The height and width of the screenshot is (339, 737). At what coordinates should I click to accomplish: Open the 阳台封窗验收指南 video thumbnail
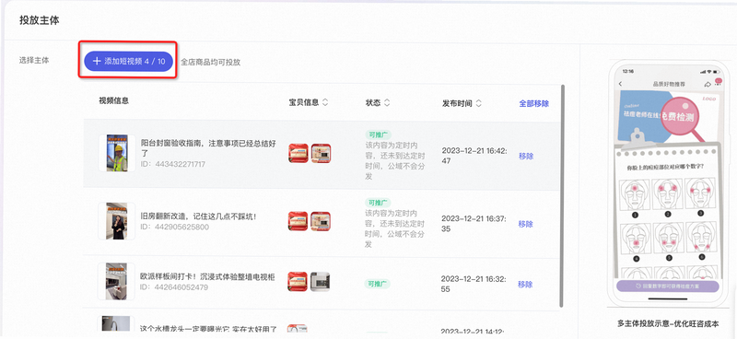pyautogui.click(x=117, y=153)
